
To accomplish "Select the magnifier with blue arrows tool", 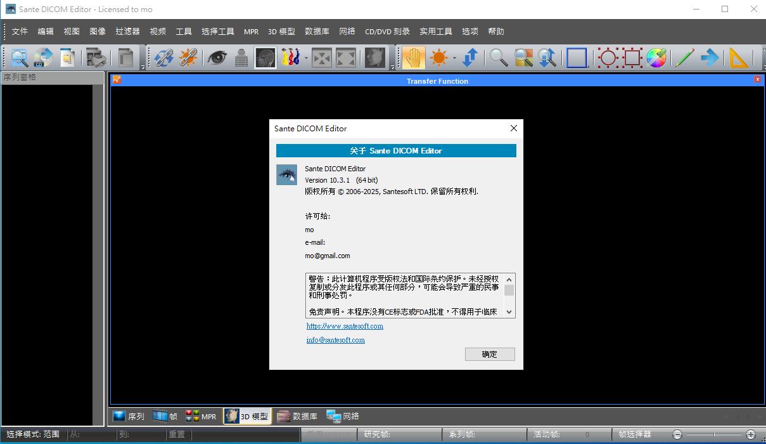I will pyautogui.click(x=547, y=58).
